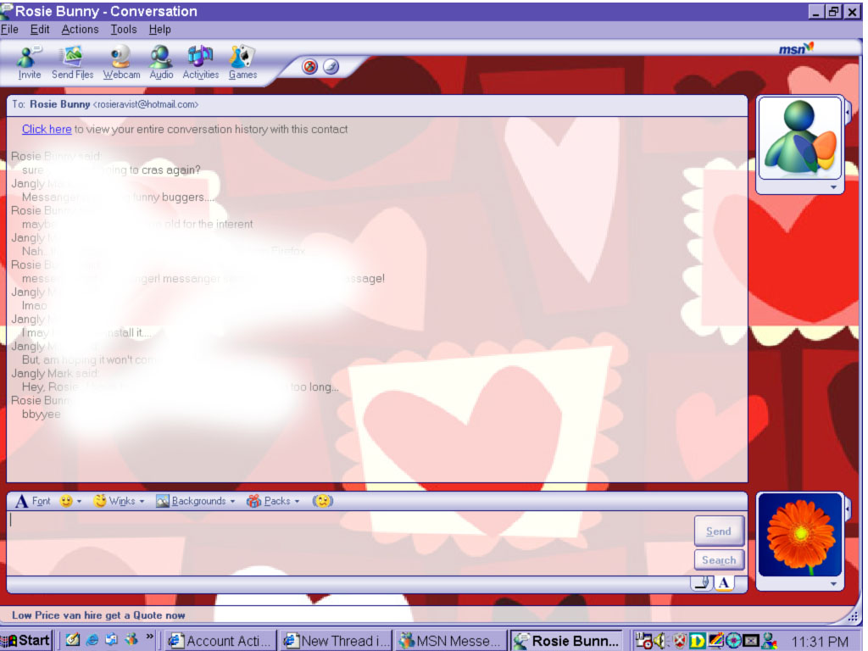The width and height of the screenshot is (868, 651).
Task: Click into the message typing box
Action: 350,542
